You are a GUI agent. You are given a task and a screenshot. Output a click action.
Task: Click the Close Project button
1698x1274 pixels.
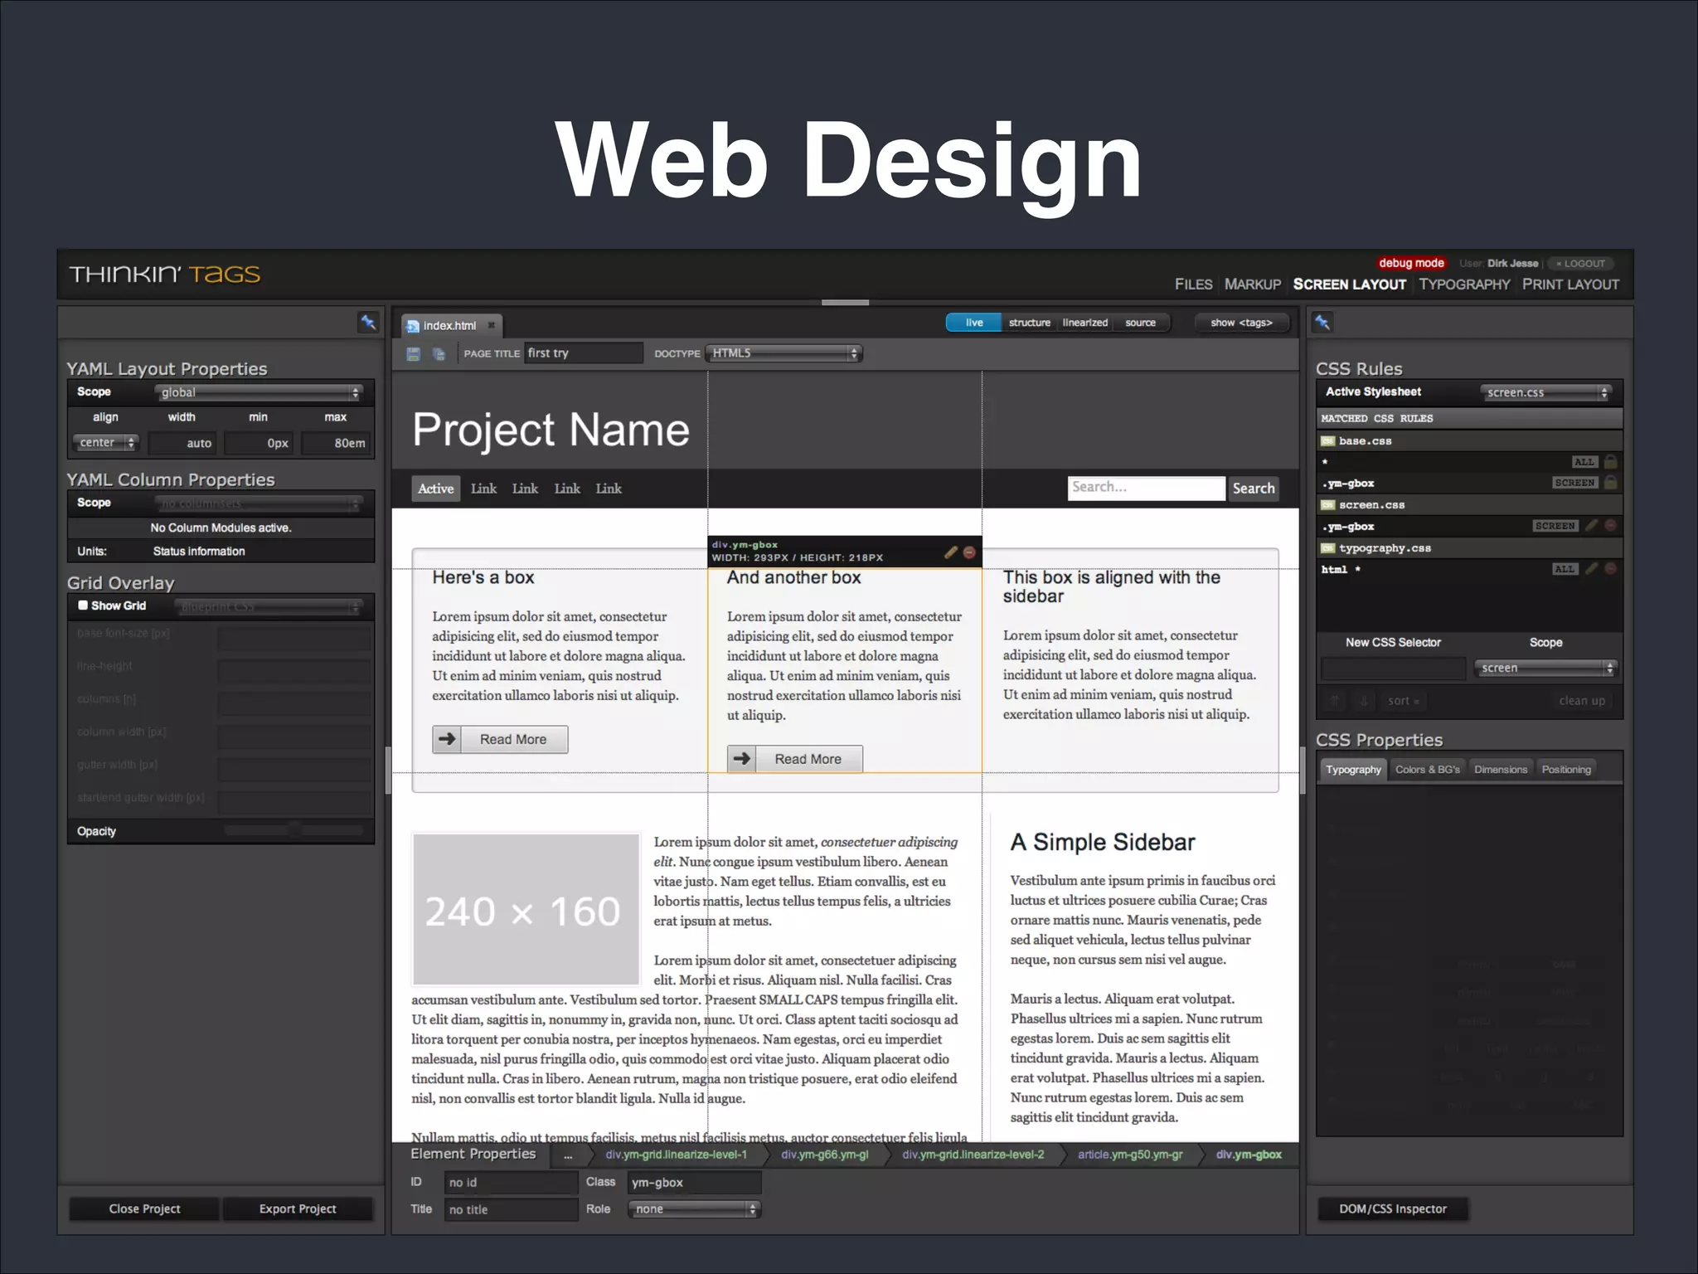tap(144, 1209)
